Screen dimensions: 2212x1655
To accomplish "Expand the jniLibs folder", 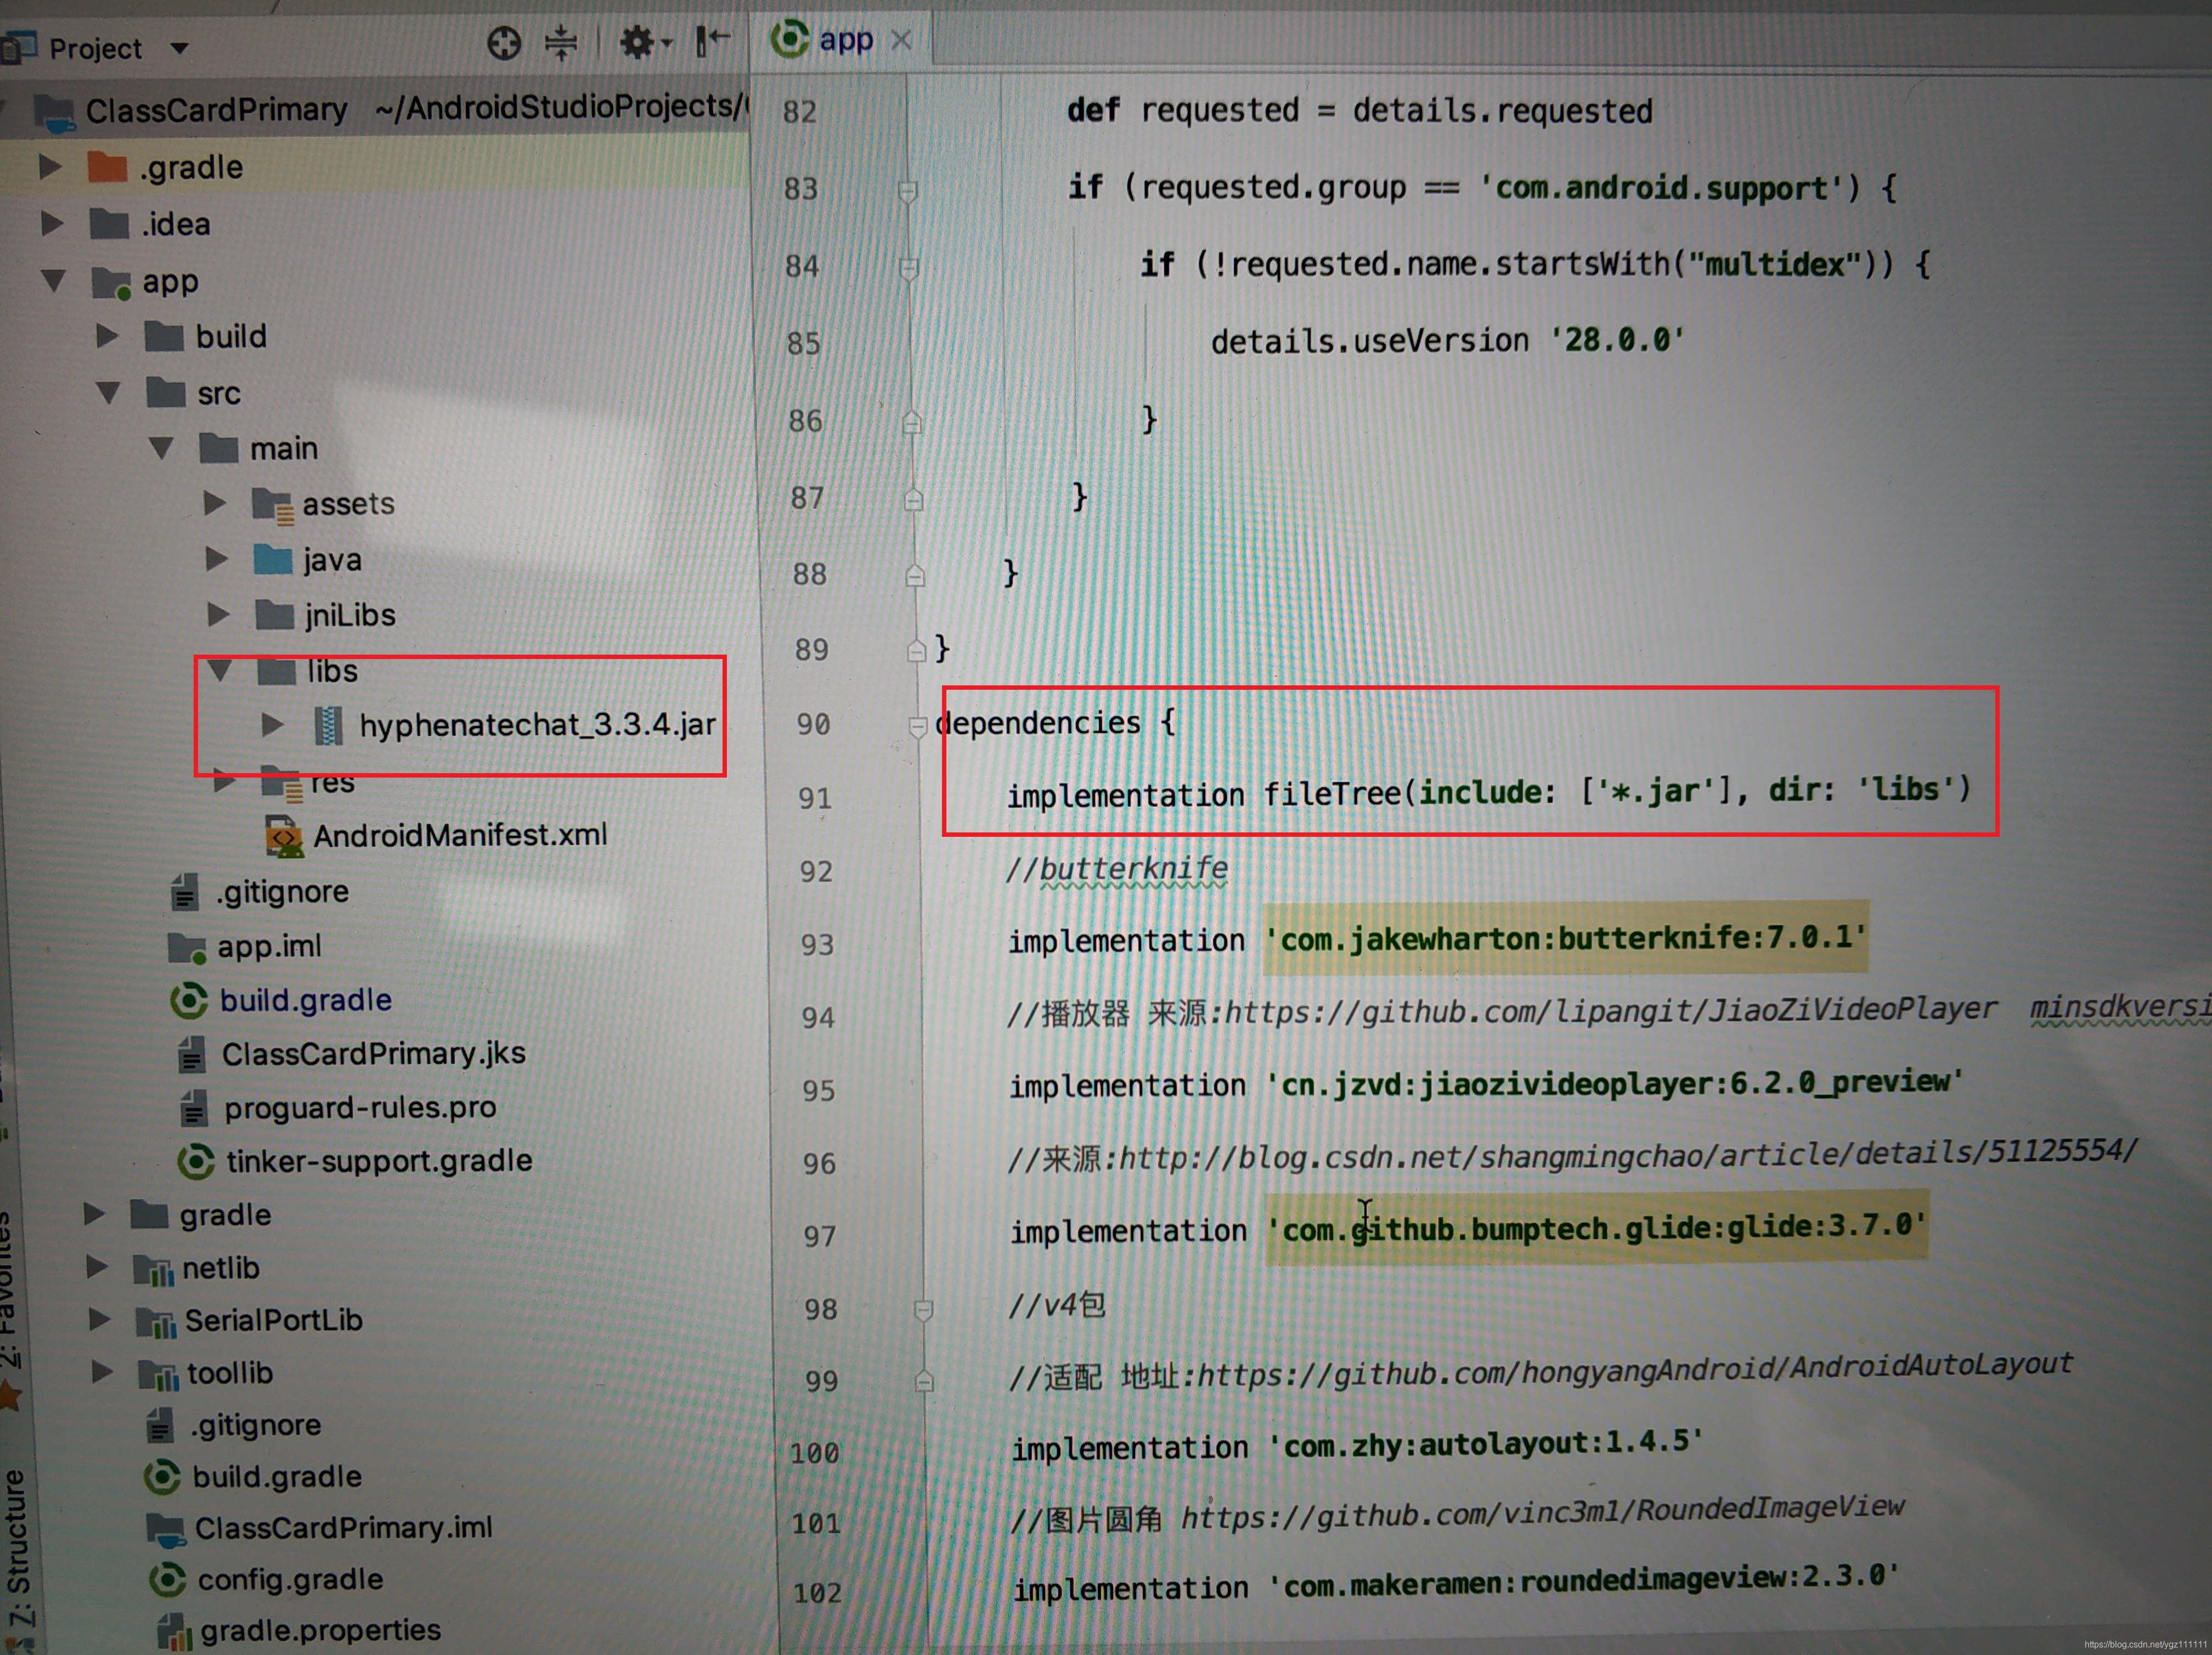I will click(217, 614).
